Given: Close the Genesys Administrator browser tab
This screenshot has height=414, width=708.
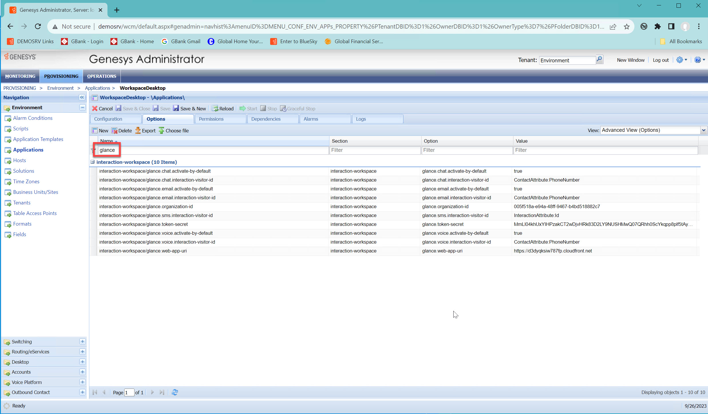Looking at the screenshot, I should coord(100,10).
